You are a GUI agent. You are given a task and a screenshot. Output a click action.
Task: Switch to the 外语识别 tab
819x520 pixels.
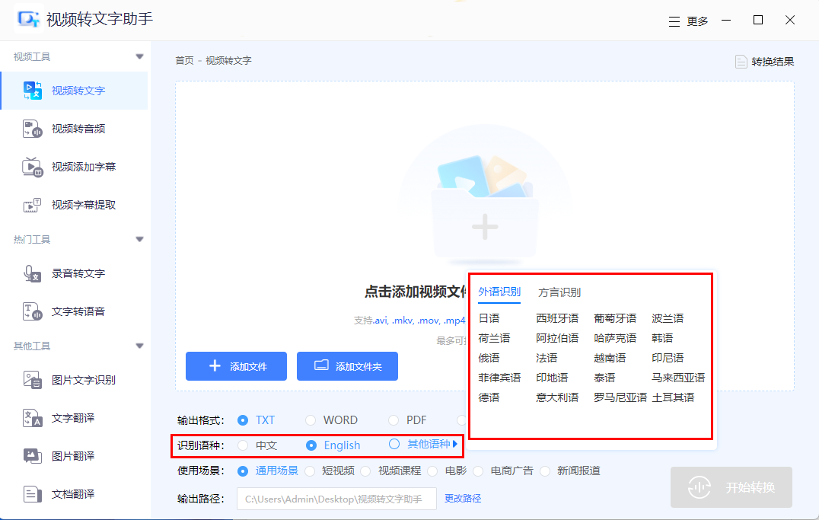tap(499, 292)
